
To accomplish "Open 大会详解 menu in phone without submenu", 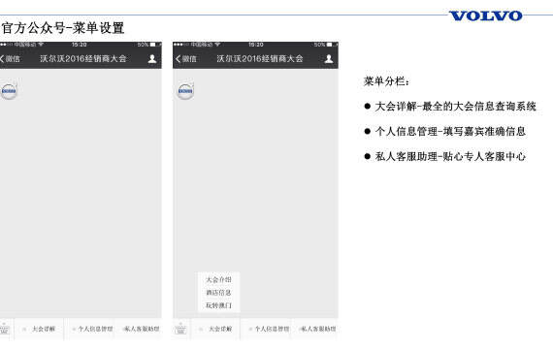I will pyautogui.click(x=39, y=329).
